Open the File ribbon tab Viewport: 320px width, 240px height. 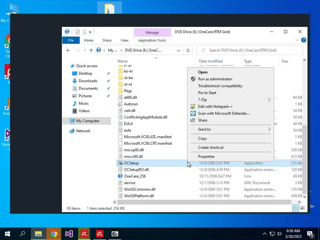(71, 40)
